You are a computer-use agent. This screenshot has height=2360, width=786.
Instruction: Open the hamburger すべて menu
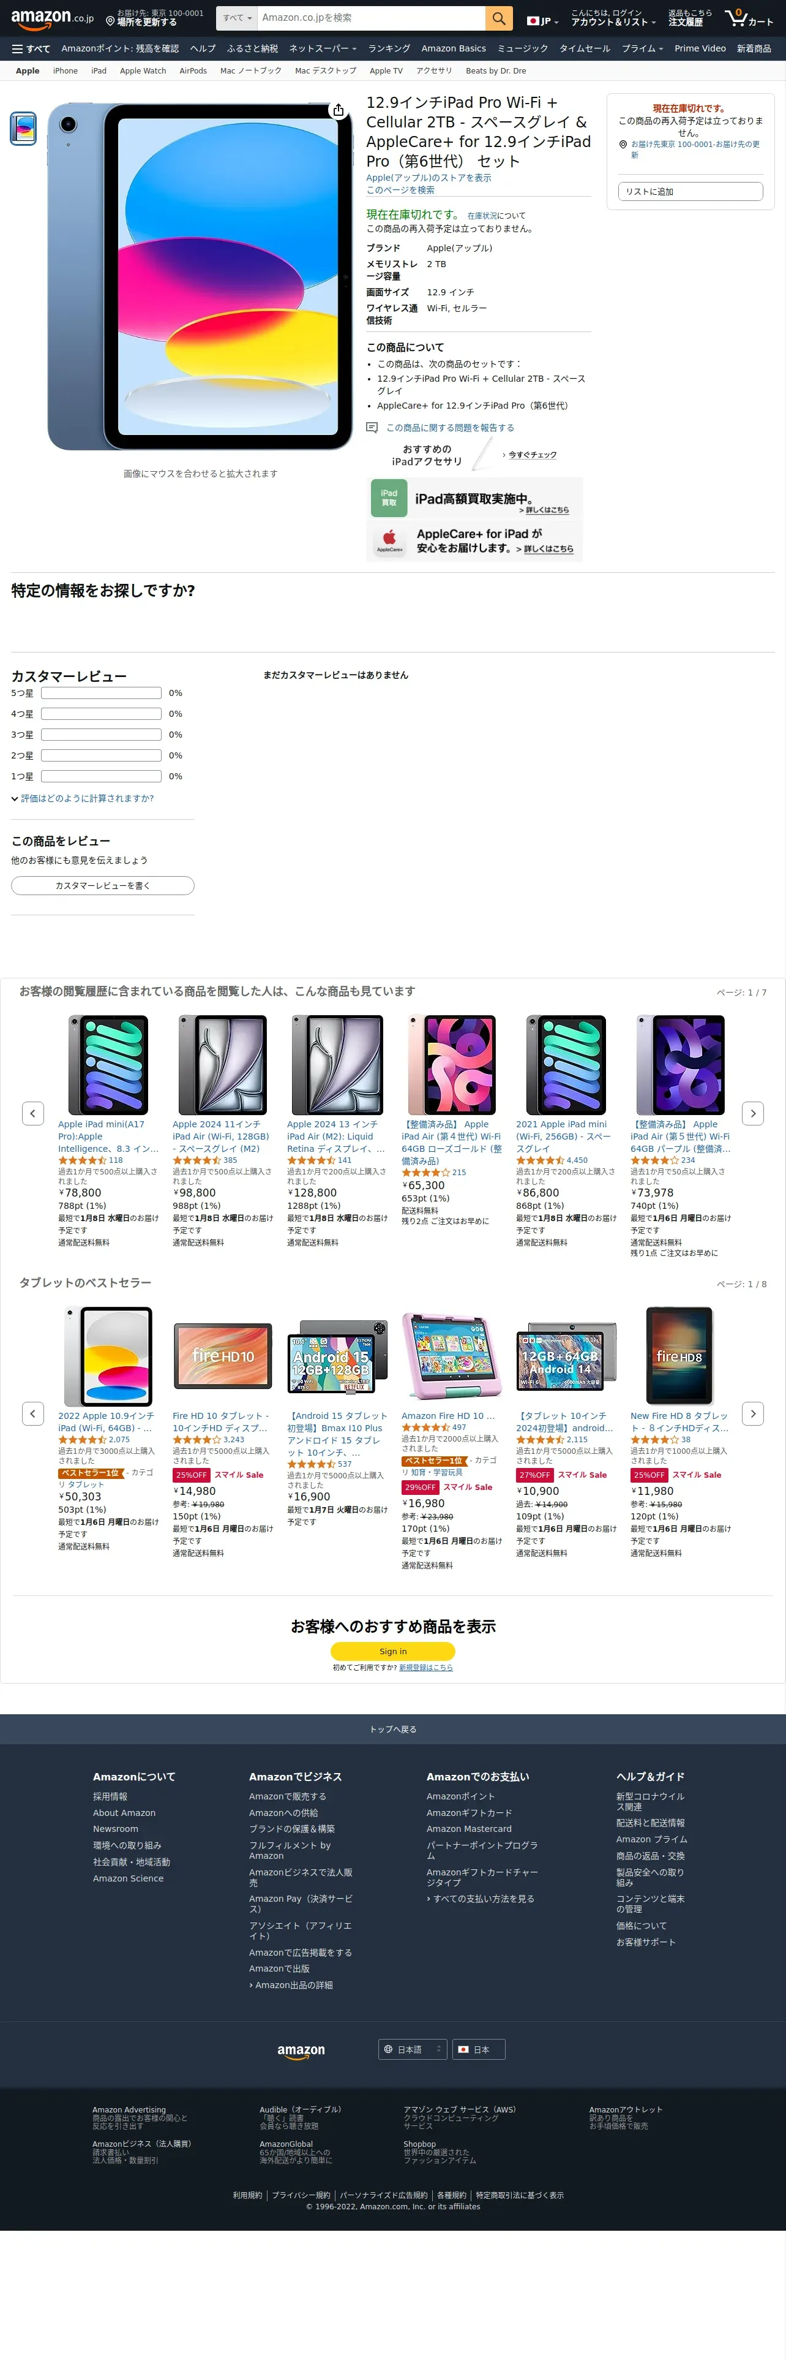point(31,48)
